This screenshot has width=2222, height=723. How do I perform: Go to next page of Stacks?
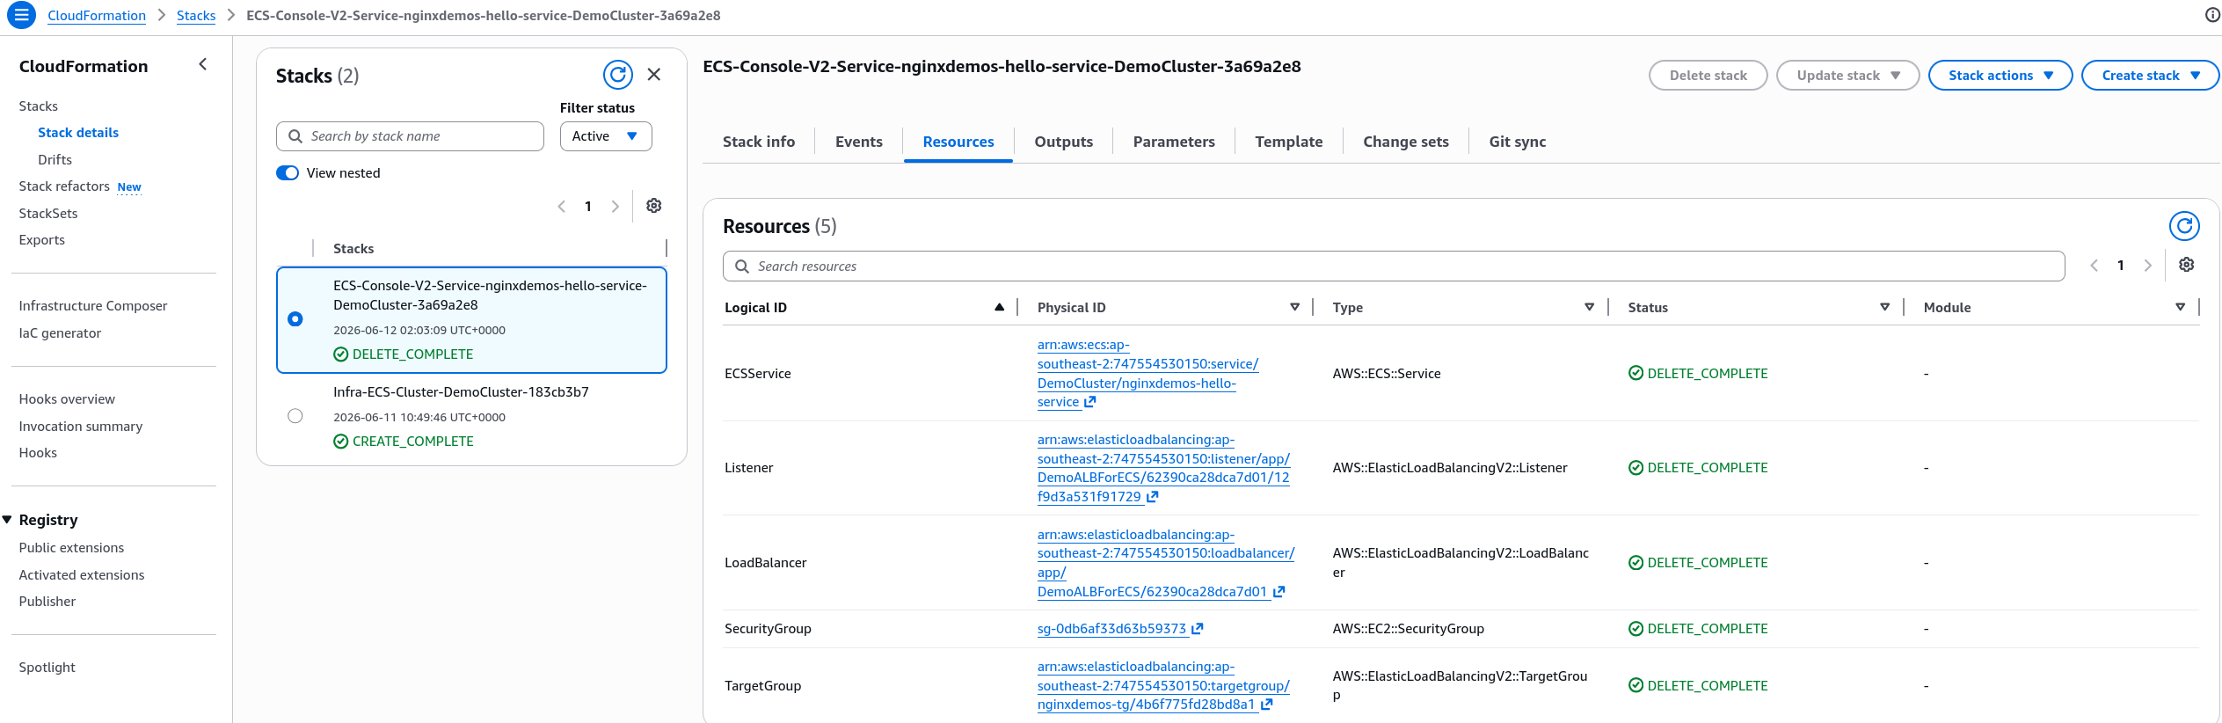click(616, 207)
